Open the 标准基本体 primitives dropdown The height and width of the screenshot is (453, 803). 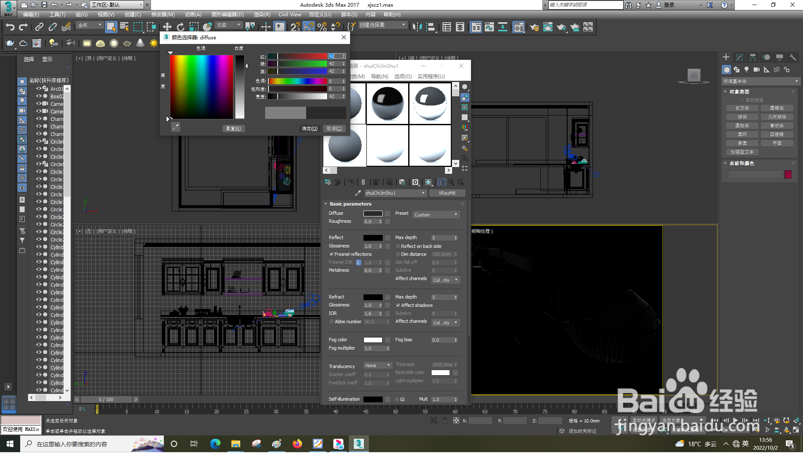760,81
